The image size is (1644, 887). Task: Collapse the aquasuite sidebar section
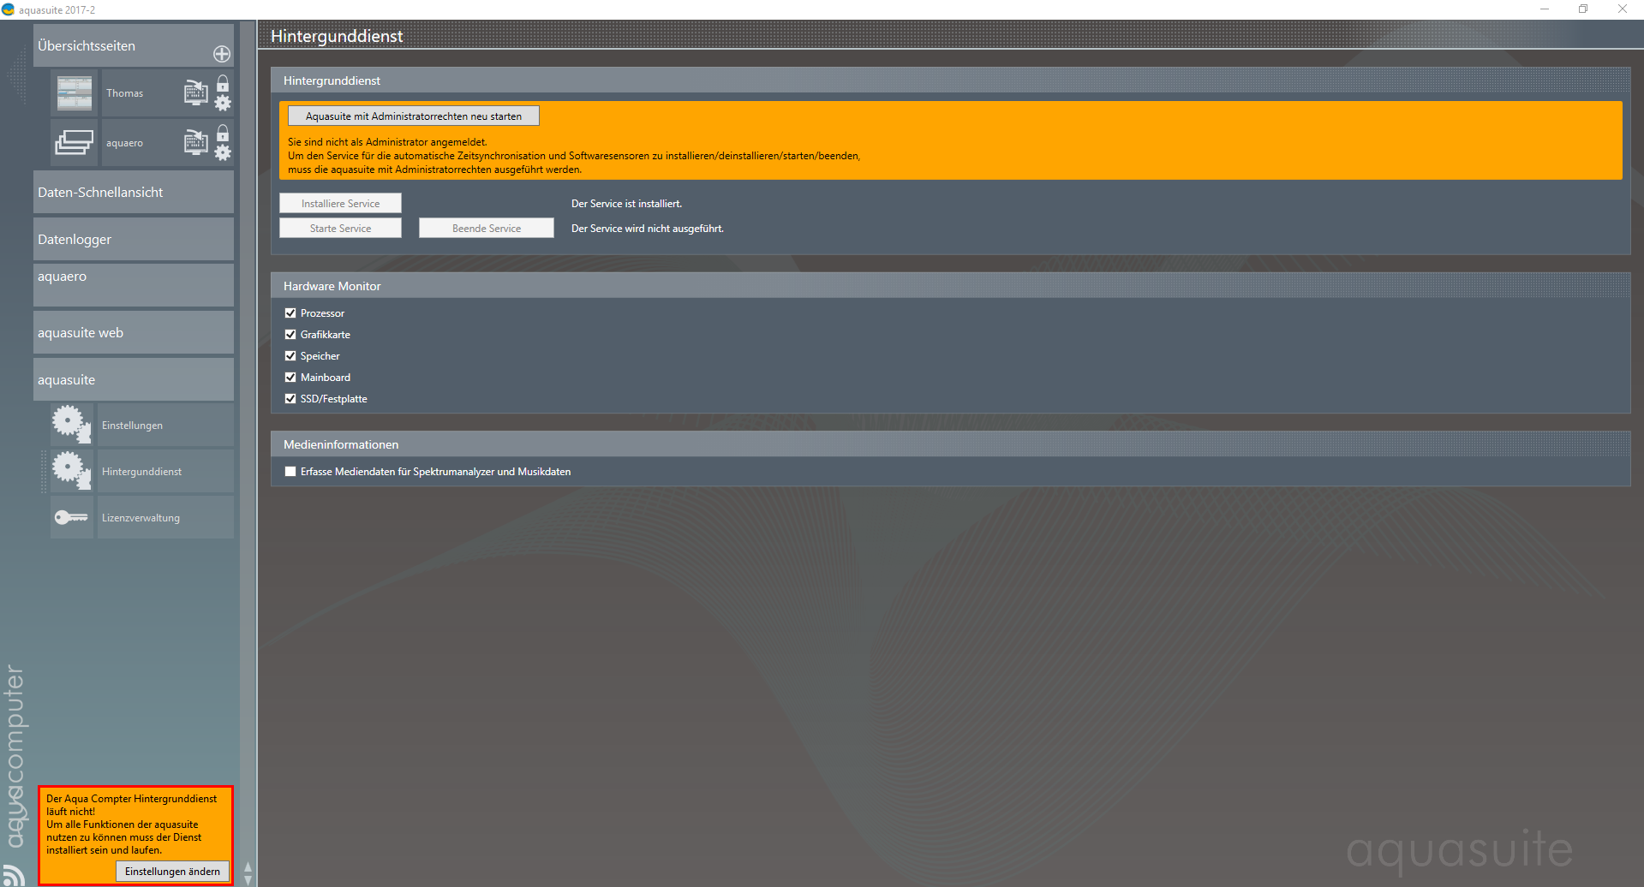133,380
